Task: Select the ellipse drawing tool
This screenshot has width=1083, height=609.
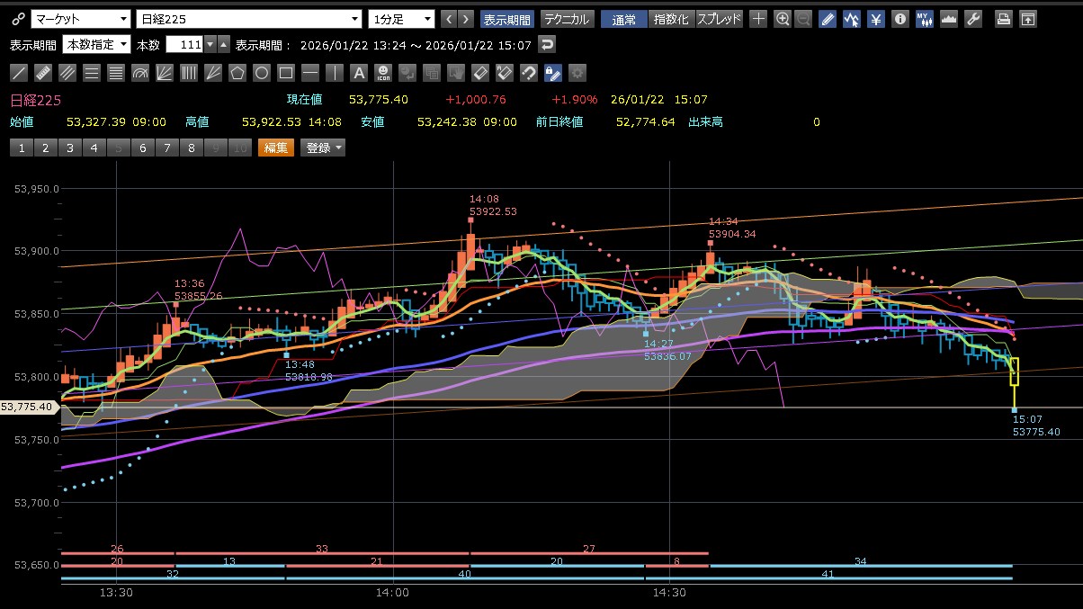Action: point(262,73)
